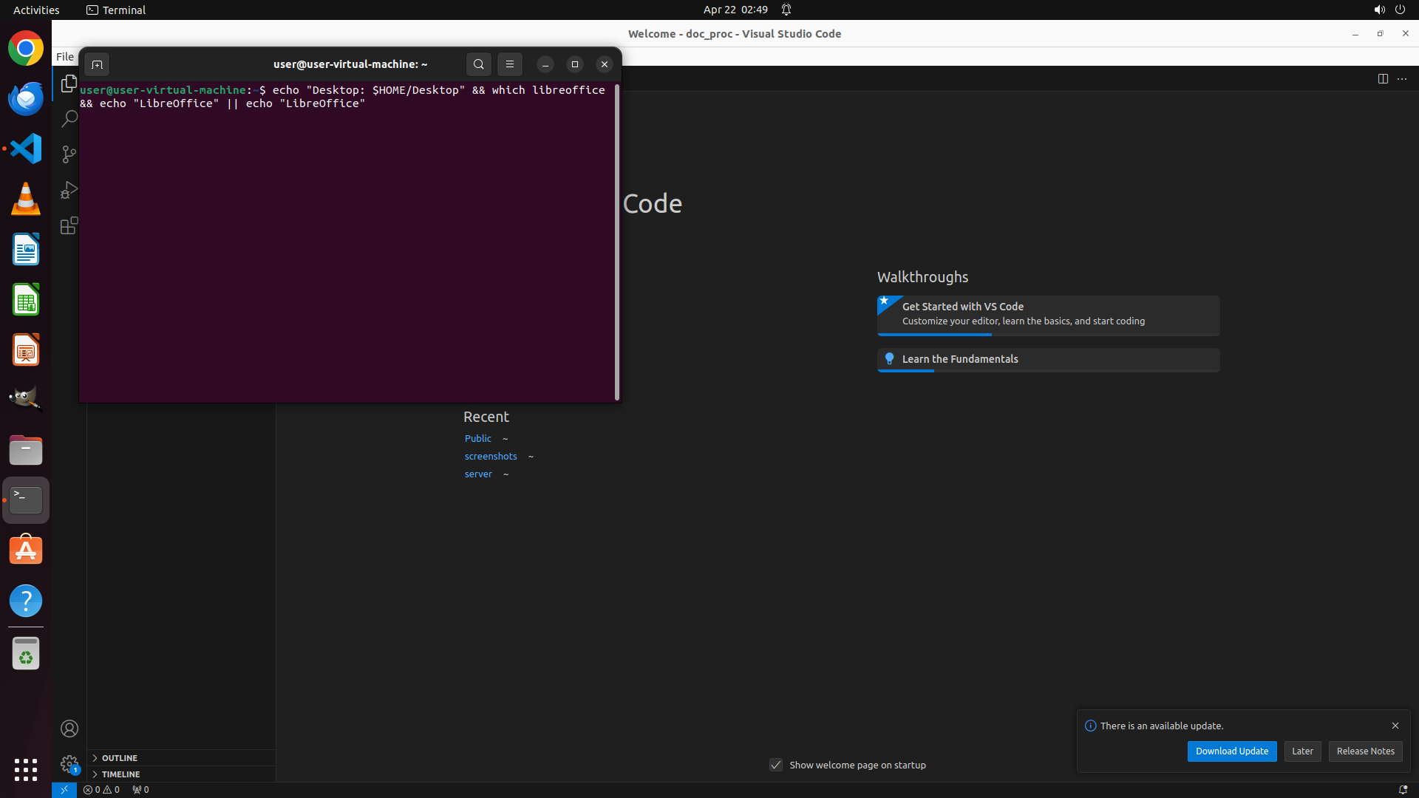This screenshot has width=1419, height=798.
Task: Open the terminal hamburger menu
Action: click(509, 64)
